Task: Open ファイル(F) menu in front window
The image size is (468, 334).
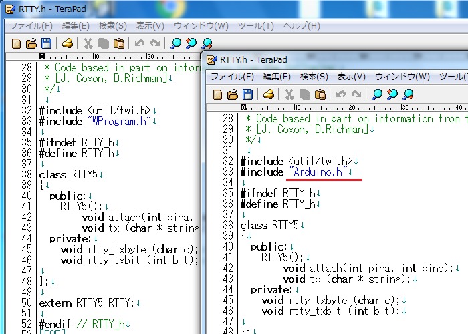Action: pos(232,77)
